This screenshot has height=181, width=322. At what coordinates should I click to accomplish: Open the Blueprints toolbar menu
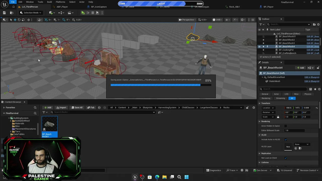[61, 13]
